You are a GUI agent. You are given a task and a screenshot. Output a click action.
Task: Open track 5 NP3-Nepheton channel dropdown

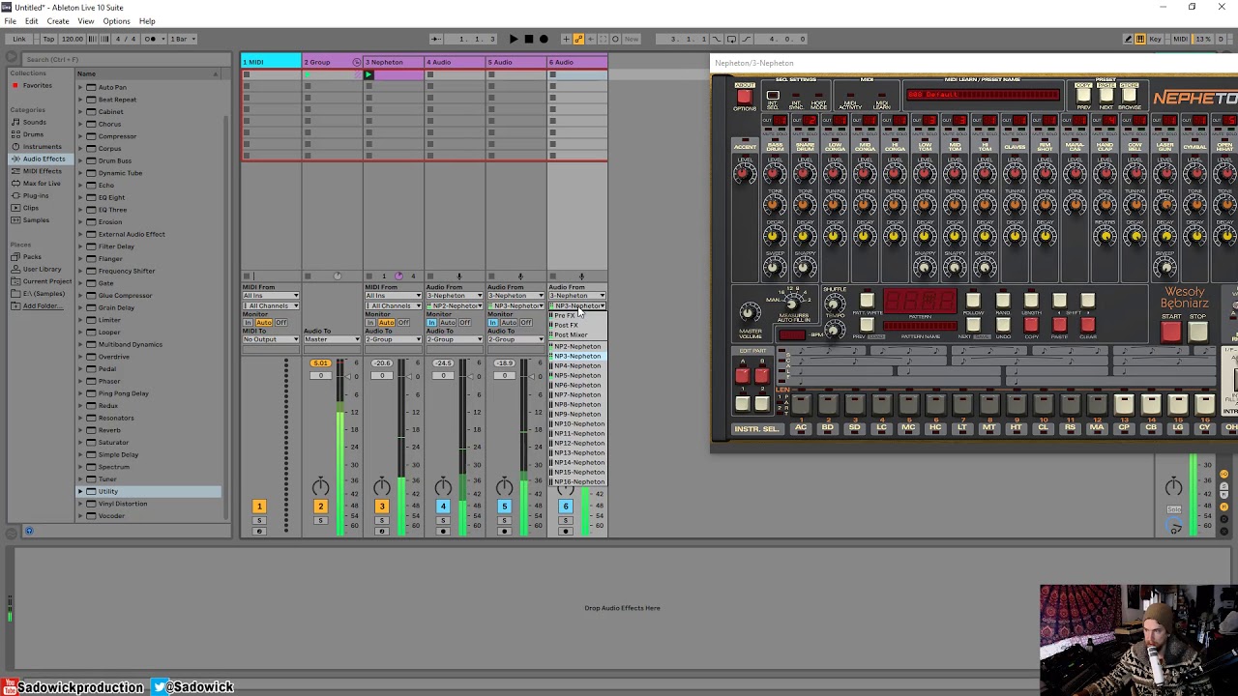point(516,306)
